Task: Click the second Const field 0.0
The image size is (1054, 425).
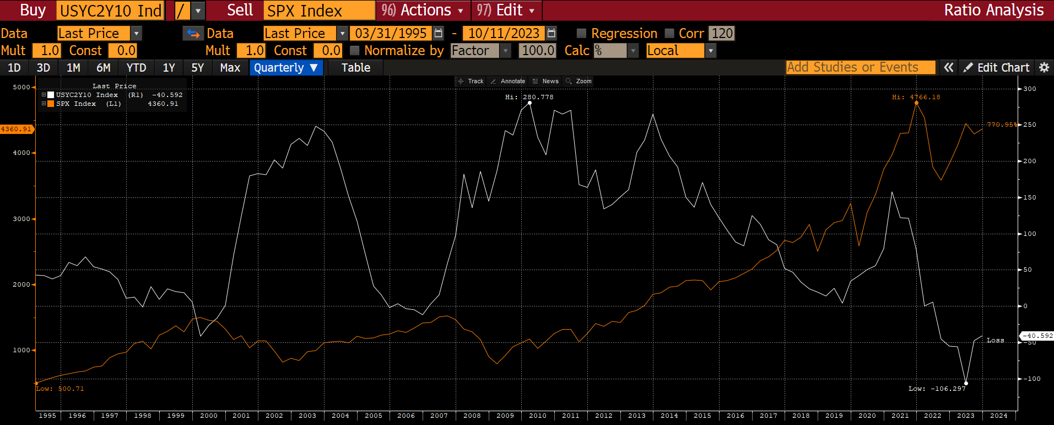Action: (x=328, y=51)
